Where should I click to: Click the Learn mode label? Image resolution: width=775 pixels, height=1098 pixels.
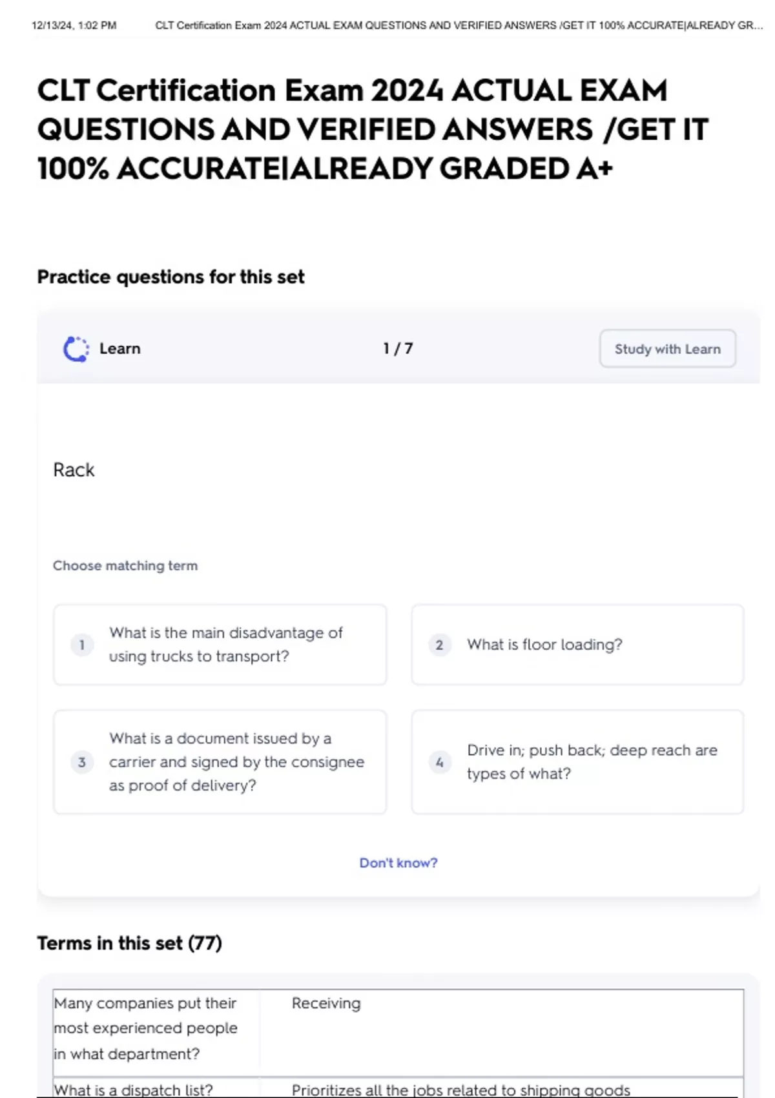pyautogui.click(x=119, y=349)
